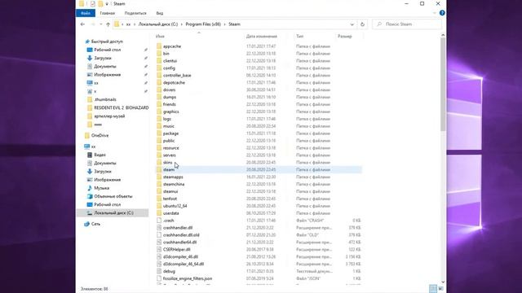Select the bin folder icon
Screen dimensions: 522x293
159,54
